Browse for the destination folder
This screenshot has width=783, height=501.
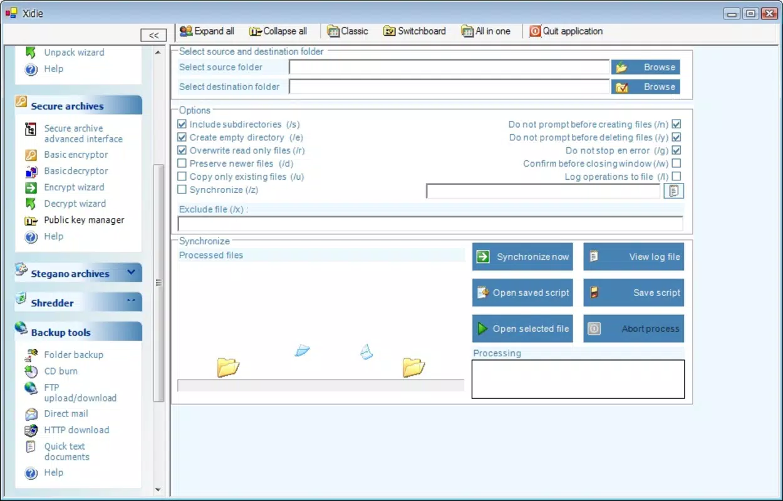(646, 87)
